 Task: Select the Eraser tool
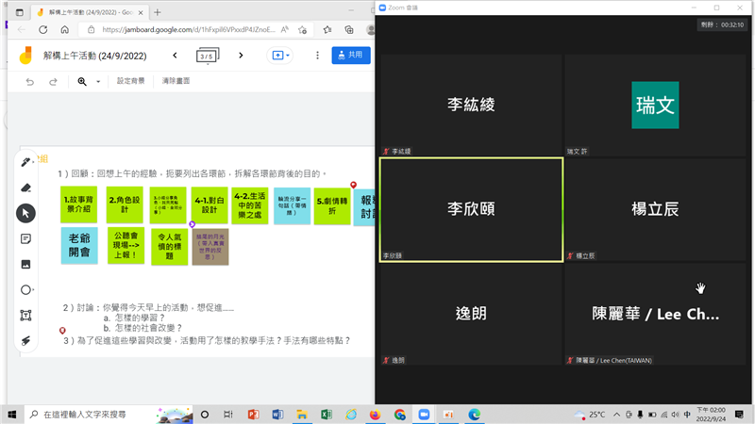tap(26, 188)
